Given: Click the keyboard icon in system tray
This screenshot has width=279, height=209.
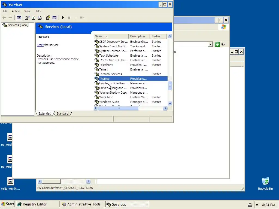Looking at the screenshot, I should (250, 205).
